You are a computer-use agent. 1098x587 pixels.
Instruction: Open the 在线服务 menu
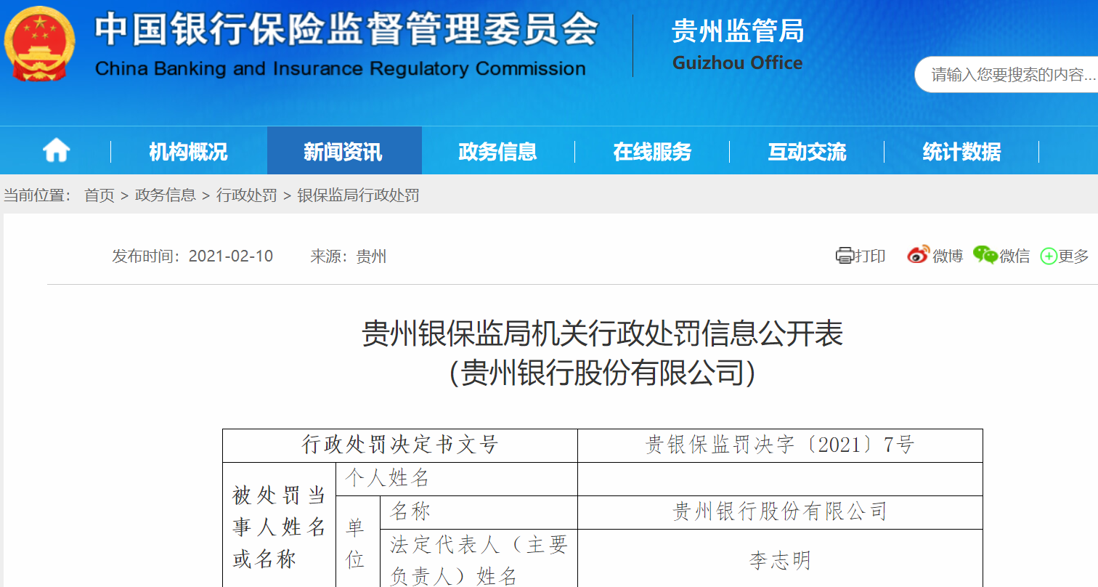click(x=652, y=151)
